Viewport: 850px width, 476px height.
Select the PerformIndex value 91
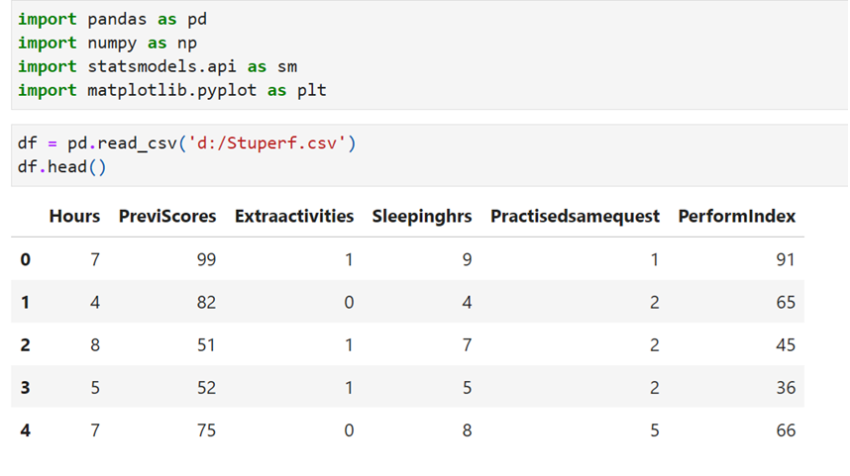[785, 260]
